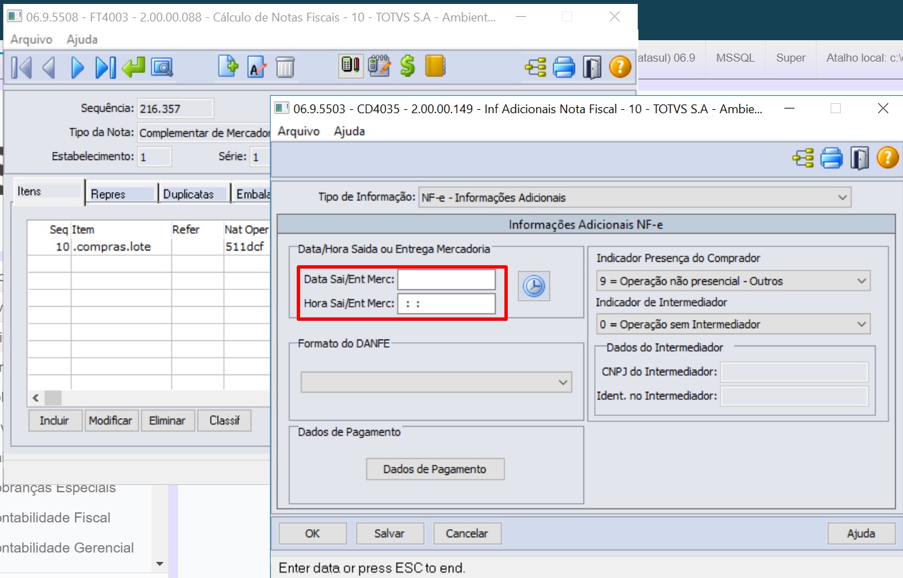The width and height of the screenshot is (903, 578).
Task: Click the green dollar sign icon
Action: (x=407, y=66)
